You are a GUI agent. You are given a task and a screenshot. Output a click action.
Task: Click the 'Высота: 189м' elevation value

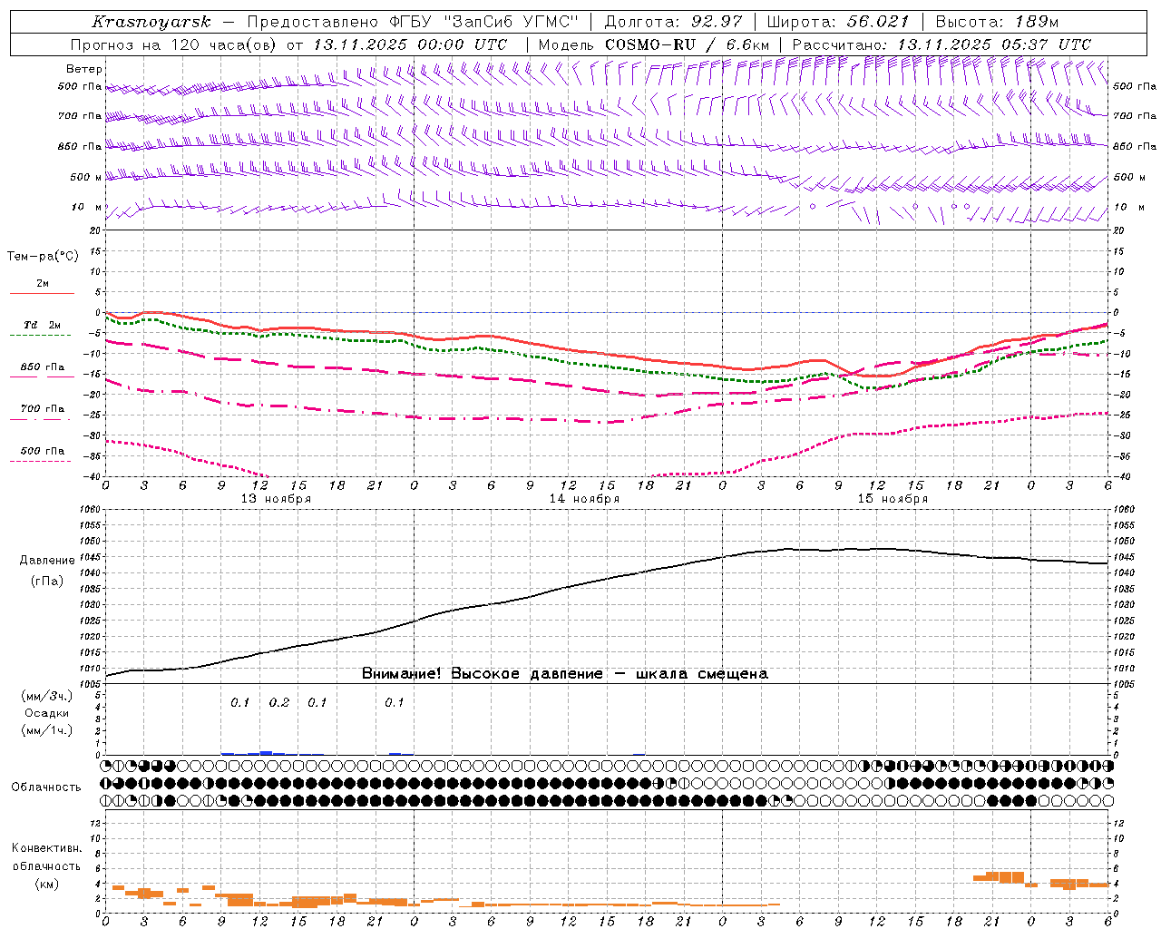coord(997,22)
